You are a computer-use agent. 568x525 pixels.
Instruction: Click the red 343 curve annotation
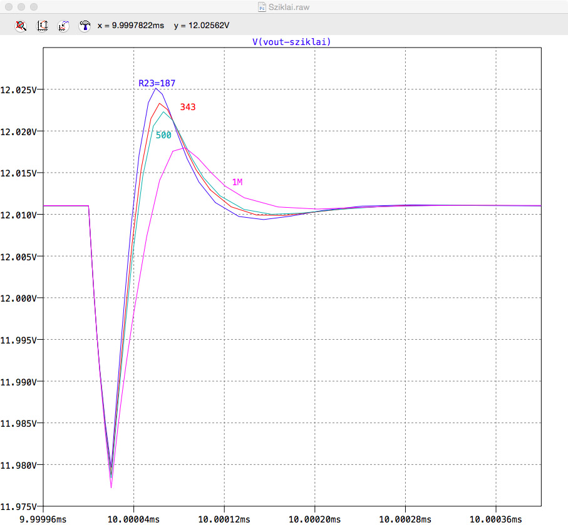tap(188, 107)
